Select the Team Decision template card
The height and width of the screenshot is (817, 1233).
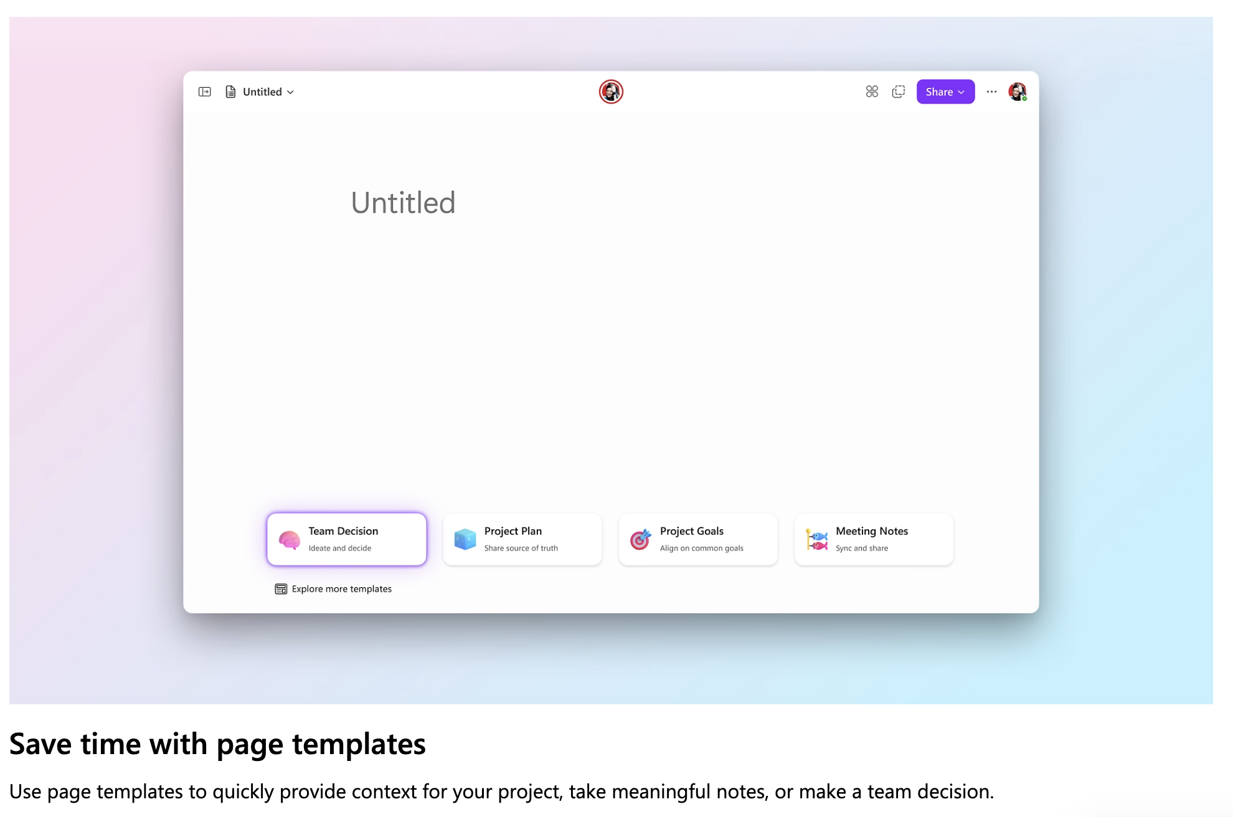click(346, 539)
